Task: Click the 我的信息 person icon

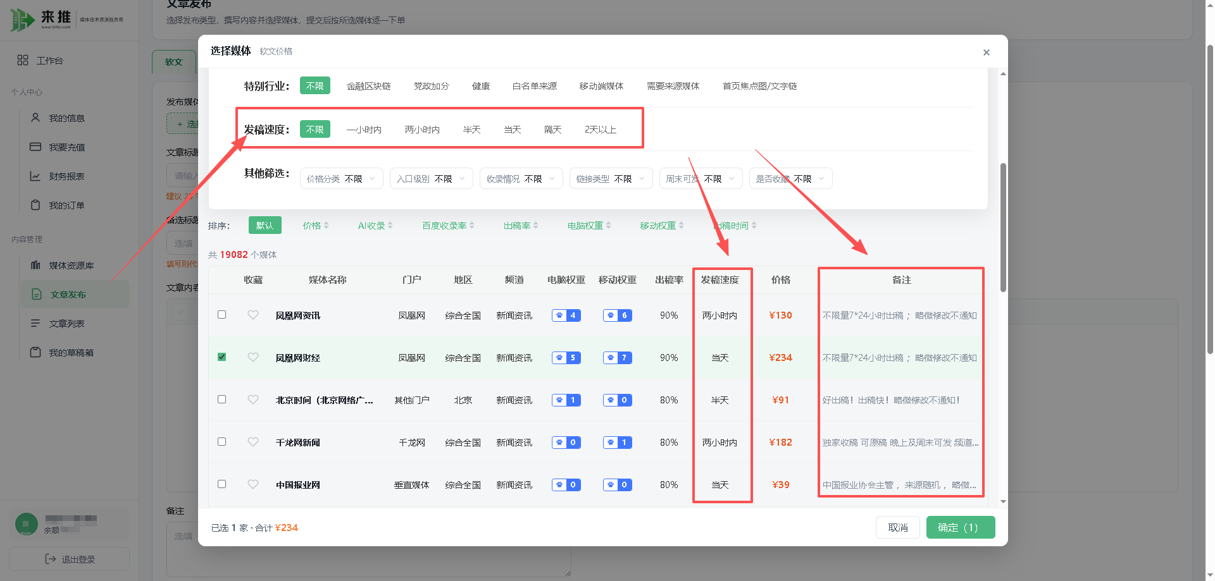Action: [x=35, y=118]
